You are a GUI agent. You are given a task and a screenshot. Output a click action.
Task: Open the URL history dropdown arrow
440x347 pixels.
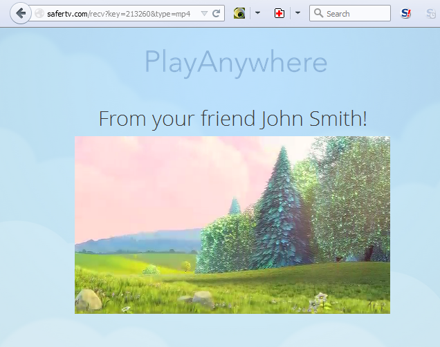(204, 13)
